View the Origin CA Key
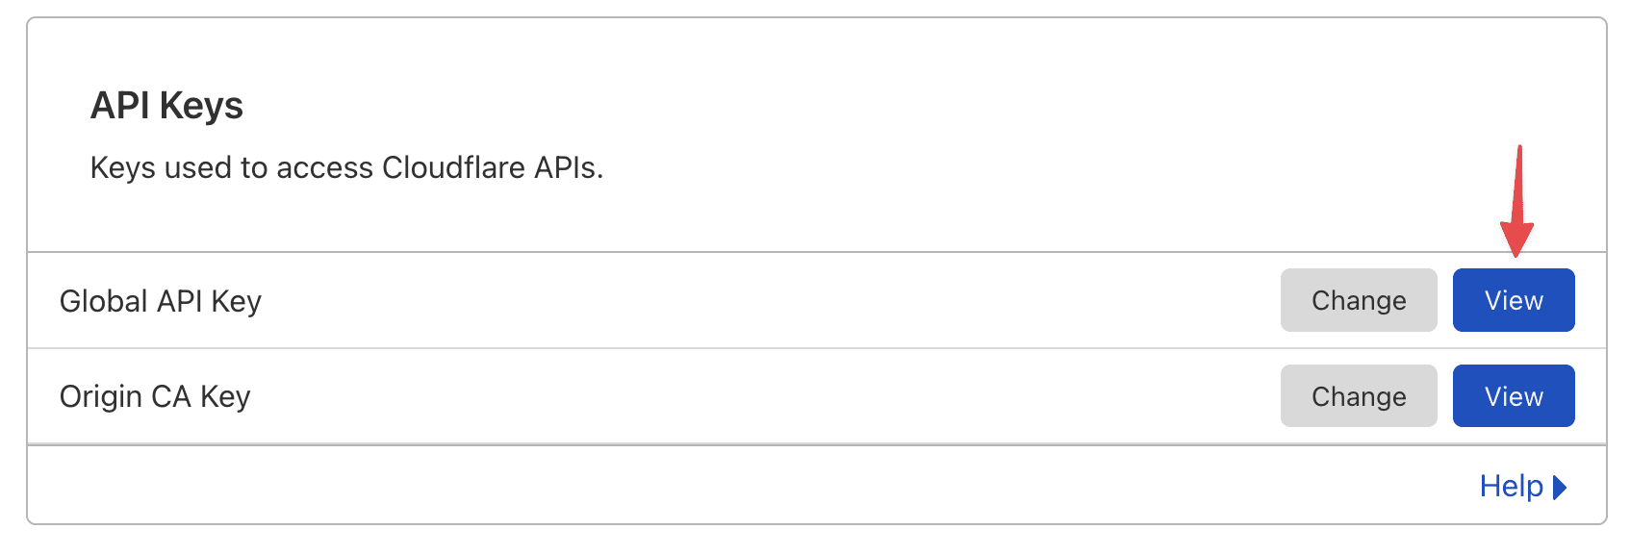This screenshot has height=554, width=1630. [x=1513, y=396]
